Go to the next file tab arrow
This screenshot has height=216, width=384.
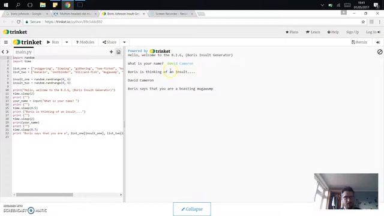tap(7, 52)
